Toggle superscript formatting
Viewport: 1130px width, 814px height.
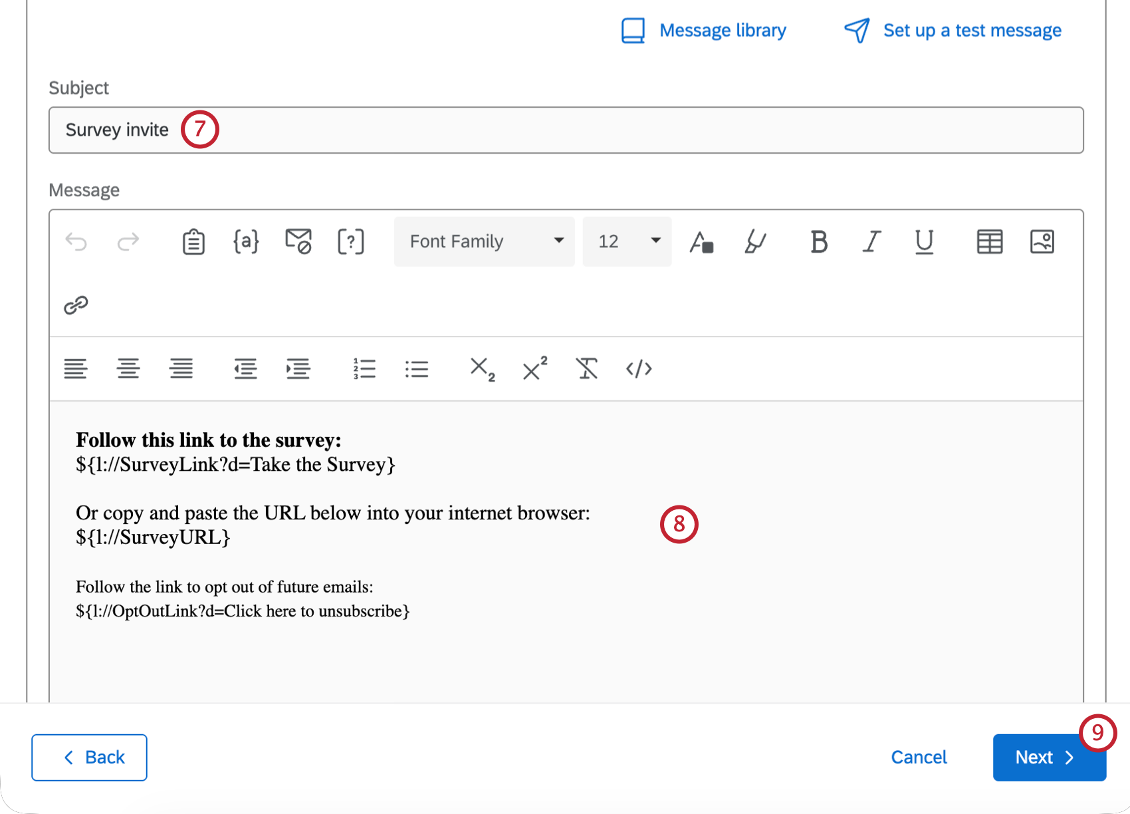point(535,368)
